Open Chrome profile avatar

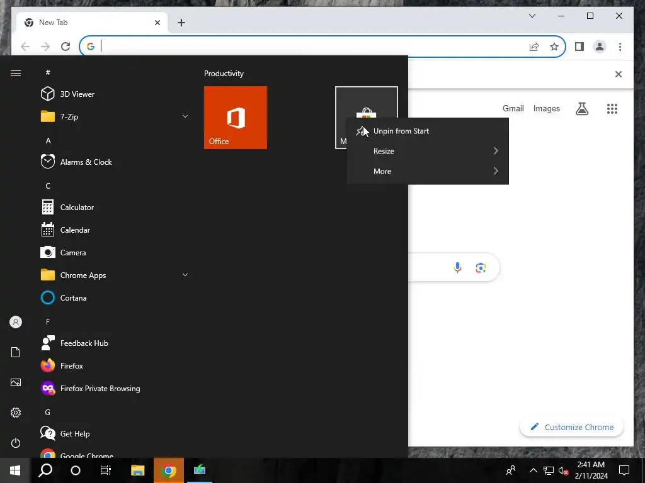point(600,47)
